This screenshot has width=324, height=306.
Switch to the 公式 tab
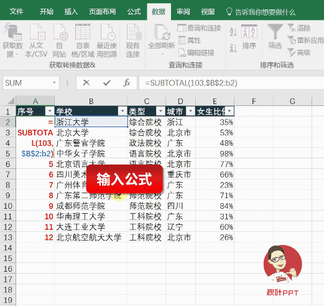click(x=134, y=12)
